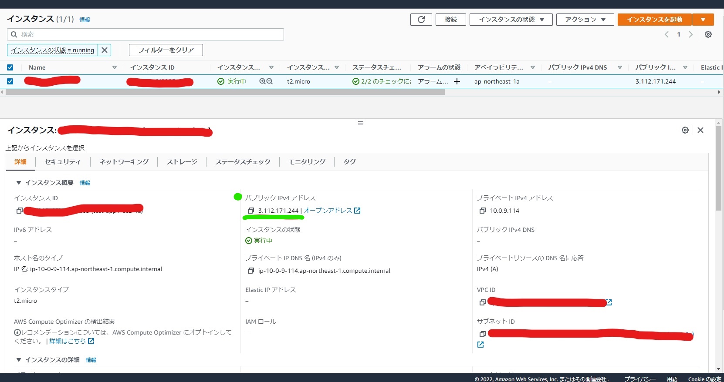This screenshot has height=382, width=724.
Task: Click the 接続 connect button
Action: (x=451, y=20)
